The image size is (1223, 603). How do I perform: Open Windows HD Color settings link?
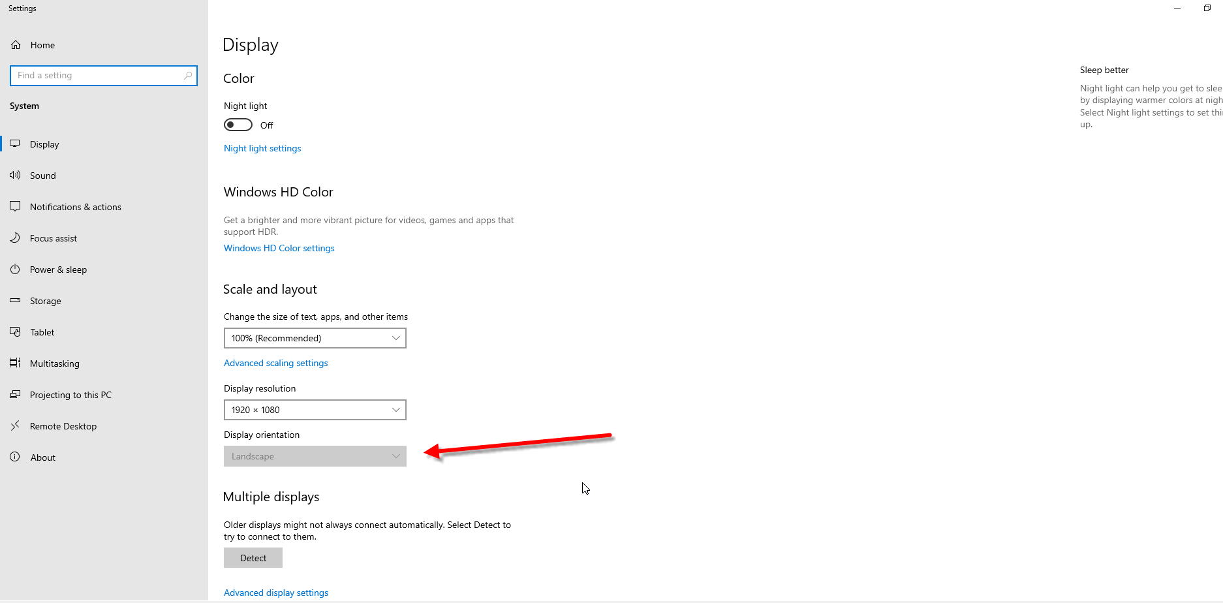tap(279, 248)
